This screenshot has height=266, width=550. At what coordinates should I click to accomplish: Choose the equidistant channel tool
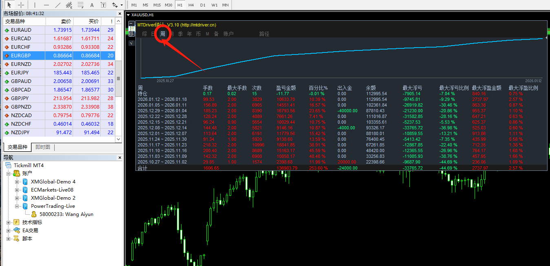point(69,5)
